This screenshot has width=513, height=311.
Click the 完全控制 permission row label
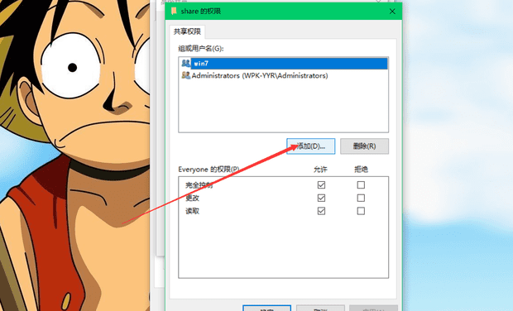click(199, 185)
